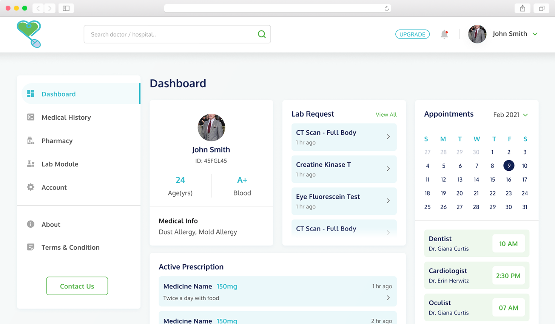Click the notification bell icon
This screenshot has width=555, height=324.
444,34
